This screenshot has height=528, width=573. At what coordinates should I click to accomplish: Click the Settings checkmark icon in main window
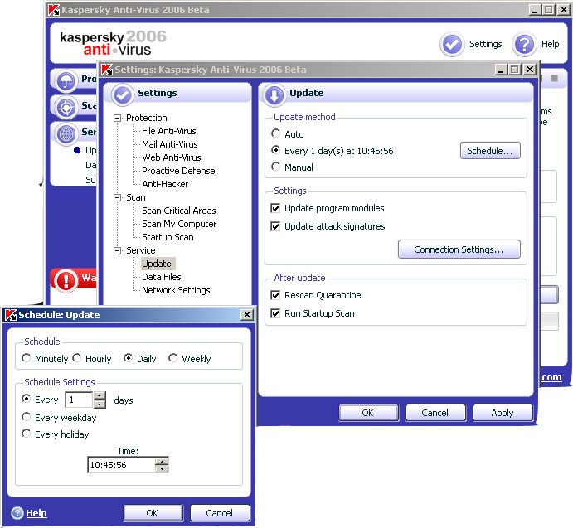pos(452,44)
